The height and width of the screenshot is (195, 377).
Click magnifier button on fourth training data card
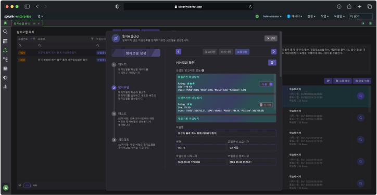tap(360, 161)
